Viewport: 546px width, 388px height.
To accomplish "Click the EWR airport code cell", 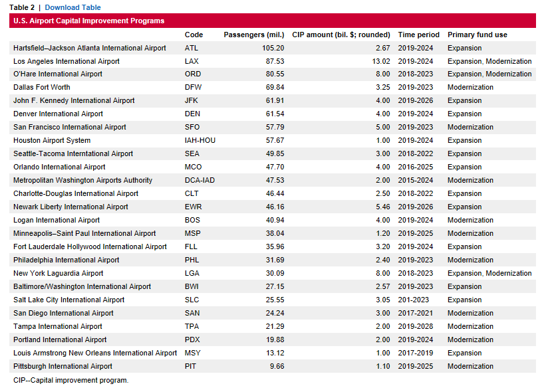I will (x=194, y=207).
